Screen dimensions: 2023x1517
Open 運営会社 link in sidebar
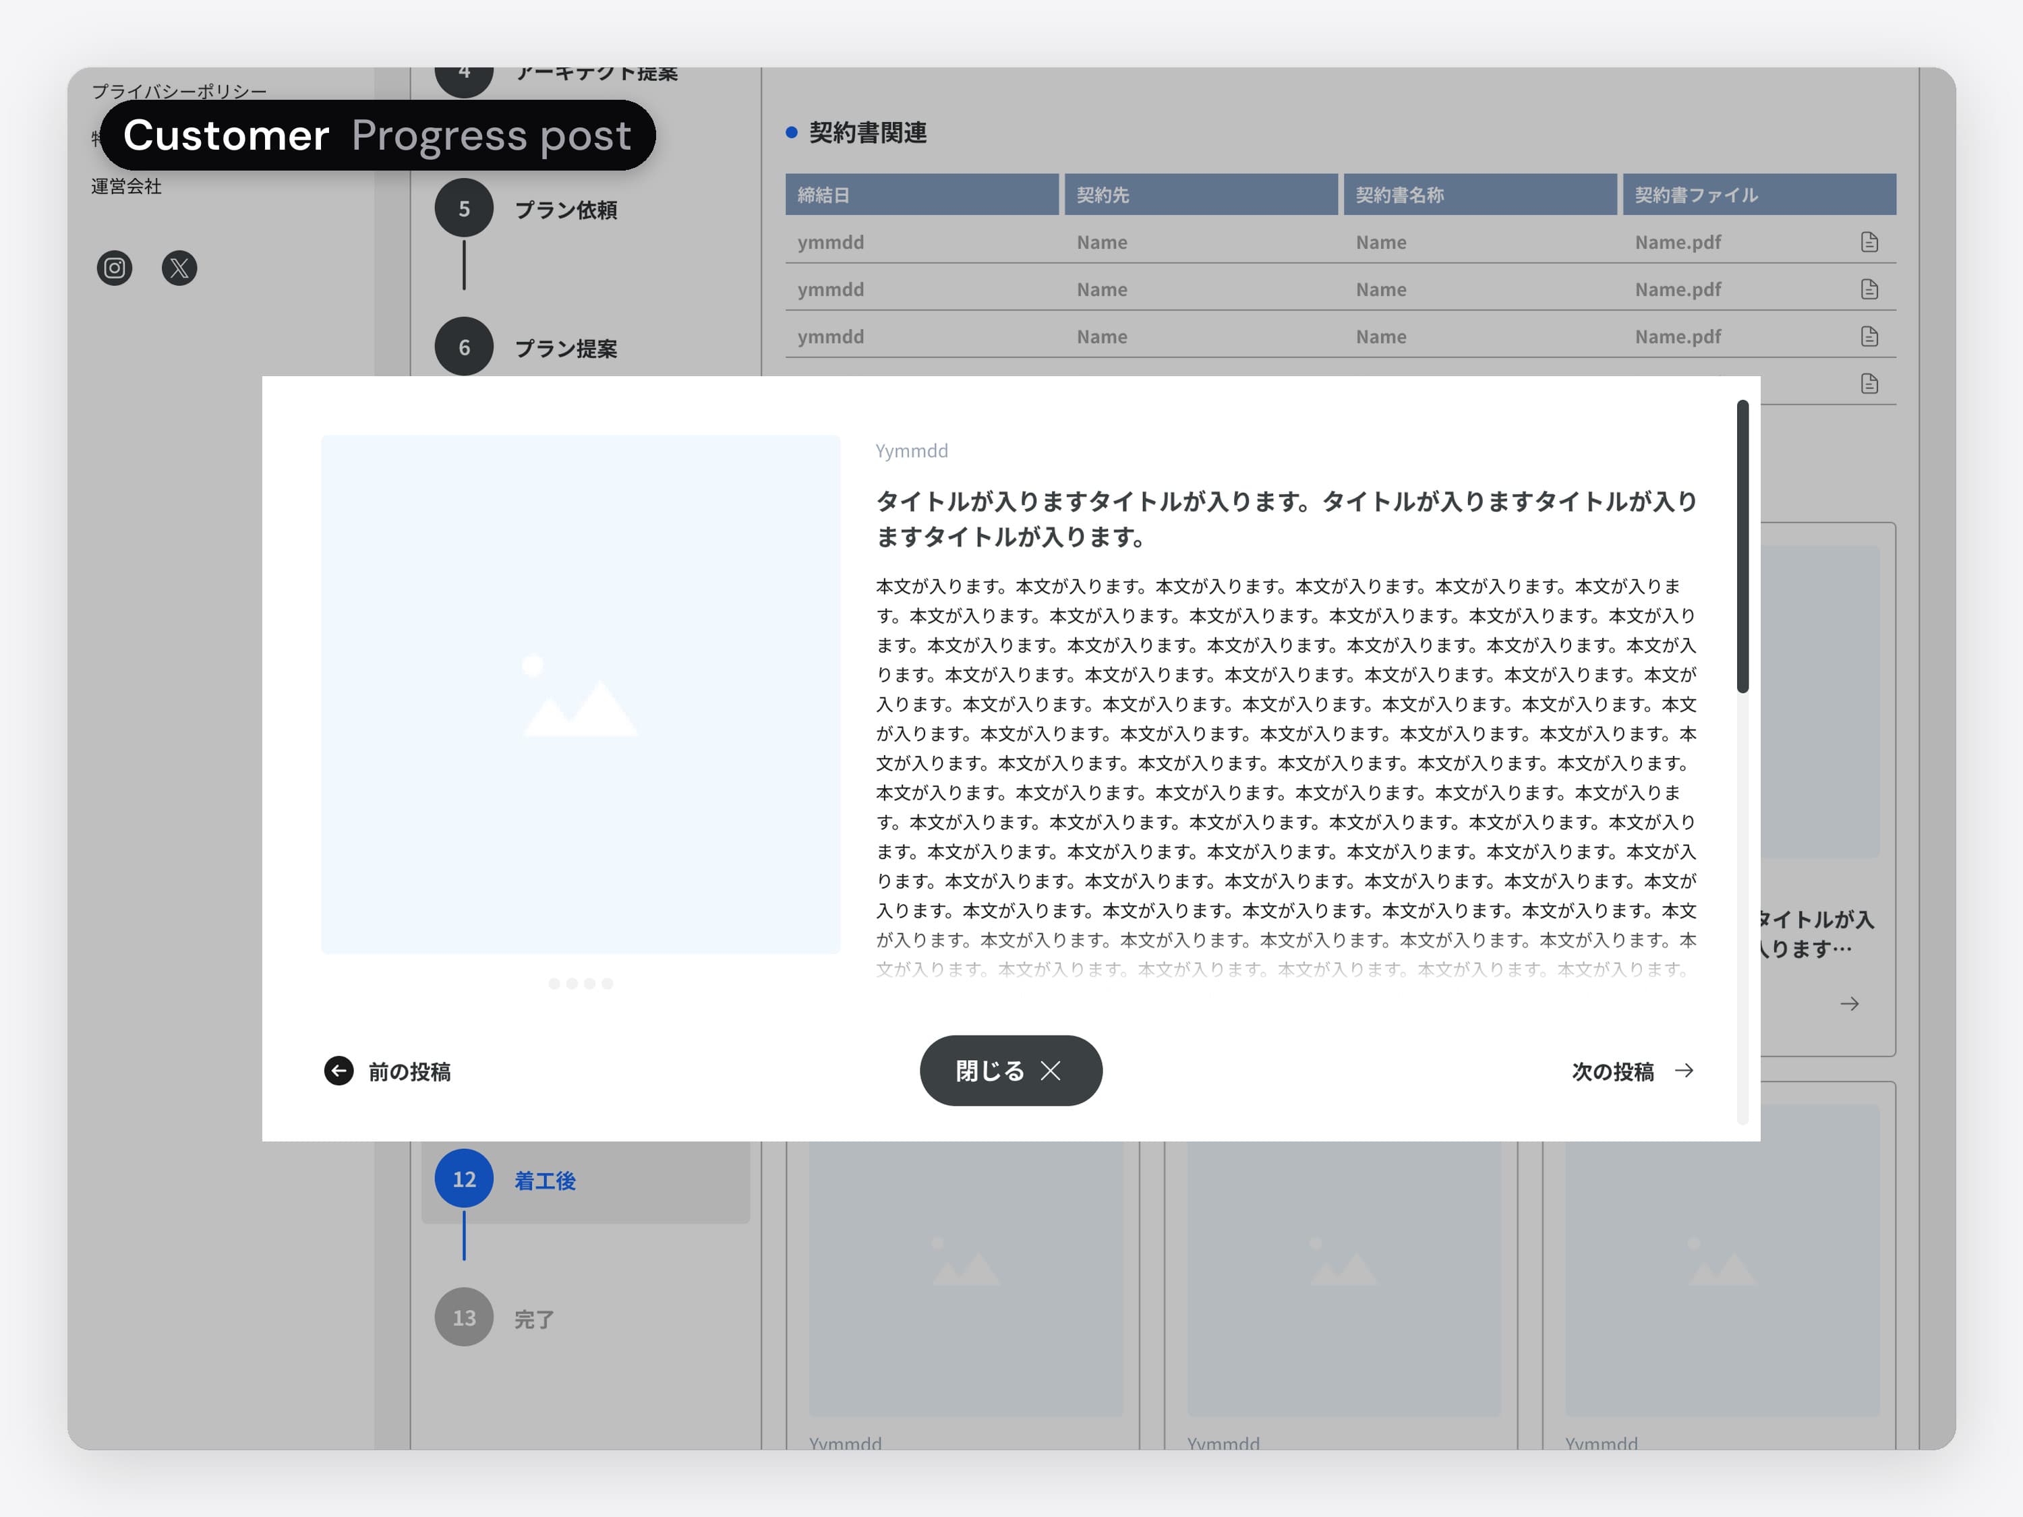pyautogui.click(x=126, y=187)
